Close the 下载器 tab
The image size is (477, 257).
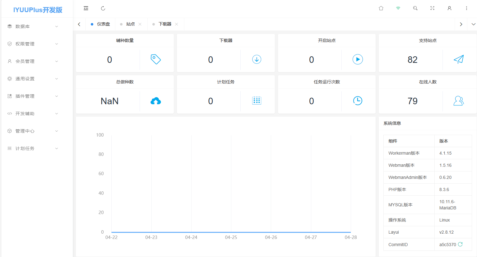[x=177, y=24]
